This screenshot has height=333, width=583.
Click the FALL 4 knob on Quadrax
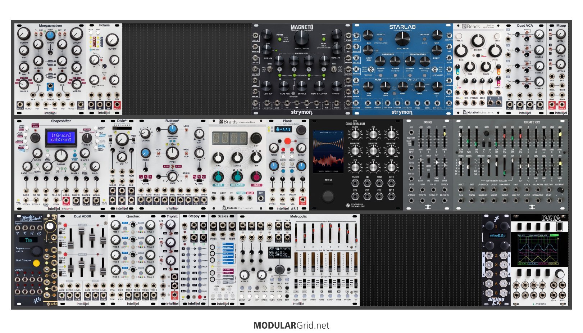pos(151,270)
